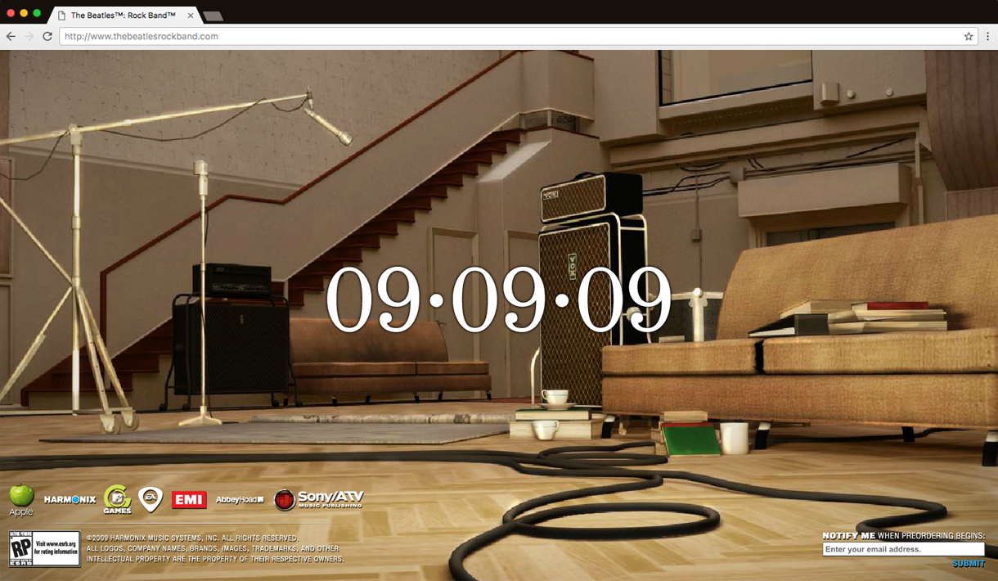Open the MTV Games logo link
Screen dimensions: 998x581
(117, 499)
